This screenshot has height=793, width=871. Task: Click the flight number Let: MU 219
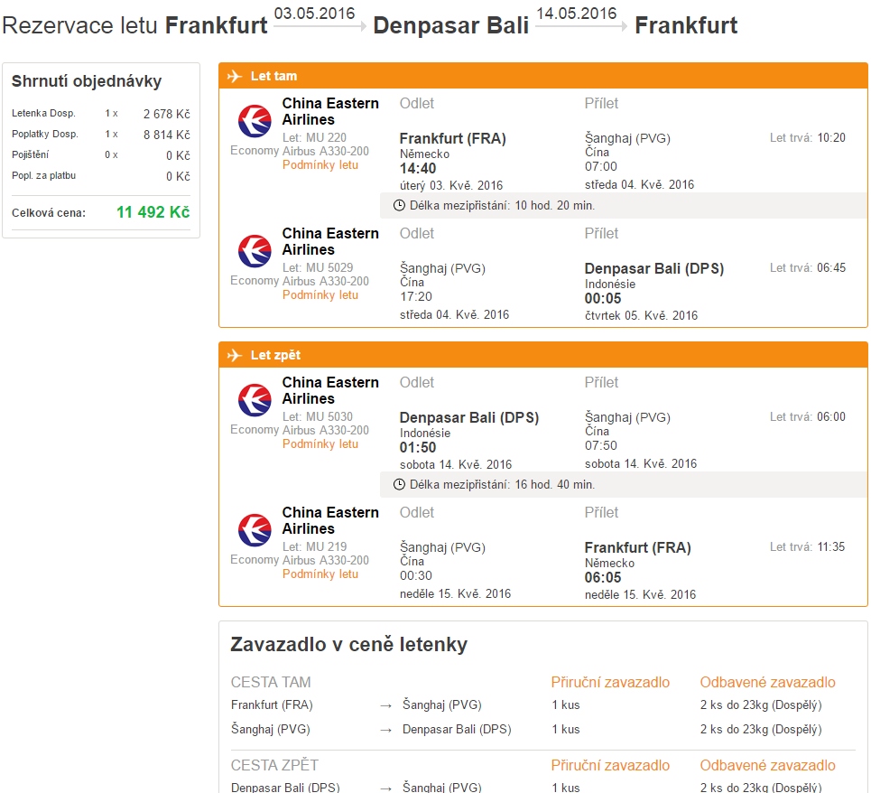pos(314,546)
